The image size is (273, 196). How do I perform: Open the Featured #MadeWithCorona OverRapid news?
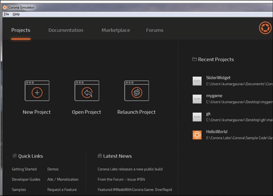135,189
